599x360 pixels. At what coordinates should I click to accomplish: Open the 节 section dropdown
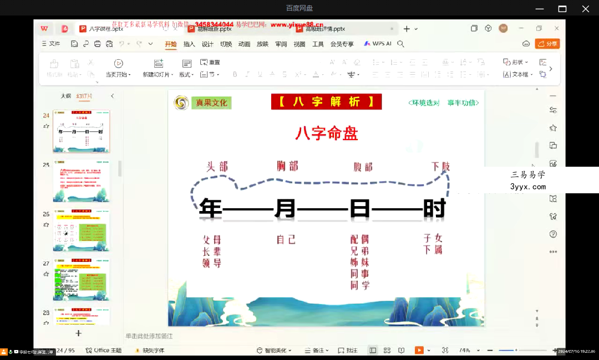coord(210,74)
